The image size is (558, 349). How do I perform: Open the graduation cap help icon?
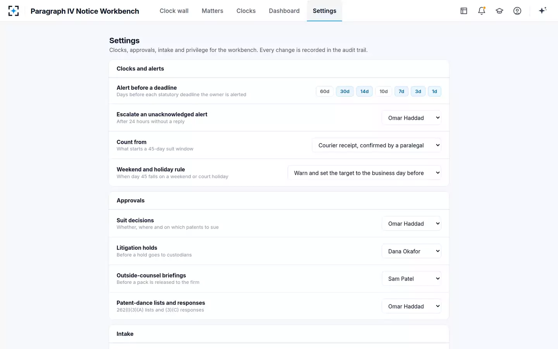pos(499,11)
